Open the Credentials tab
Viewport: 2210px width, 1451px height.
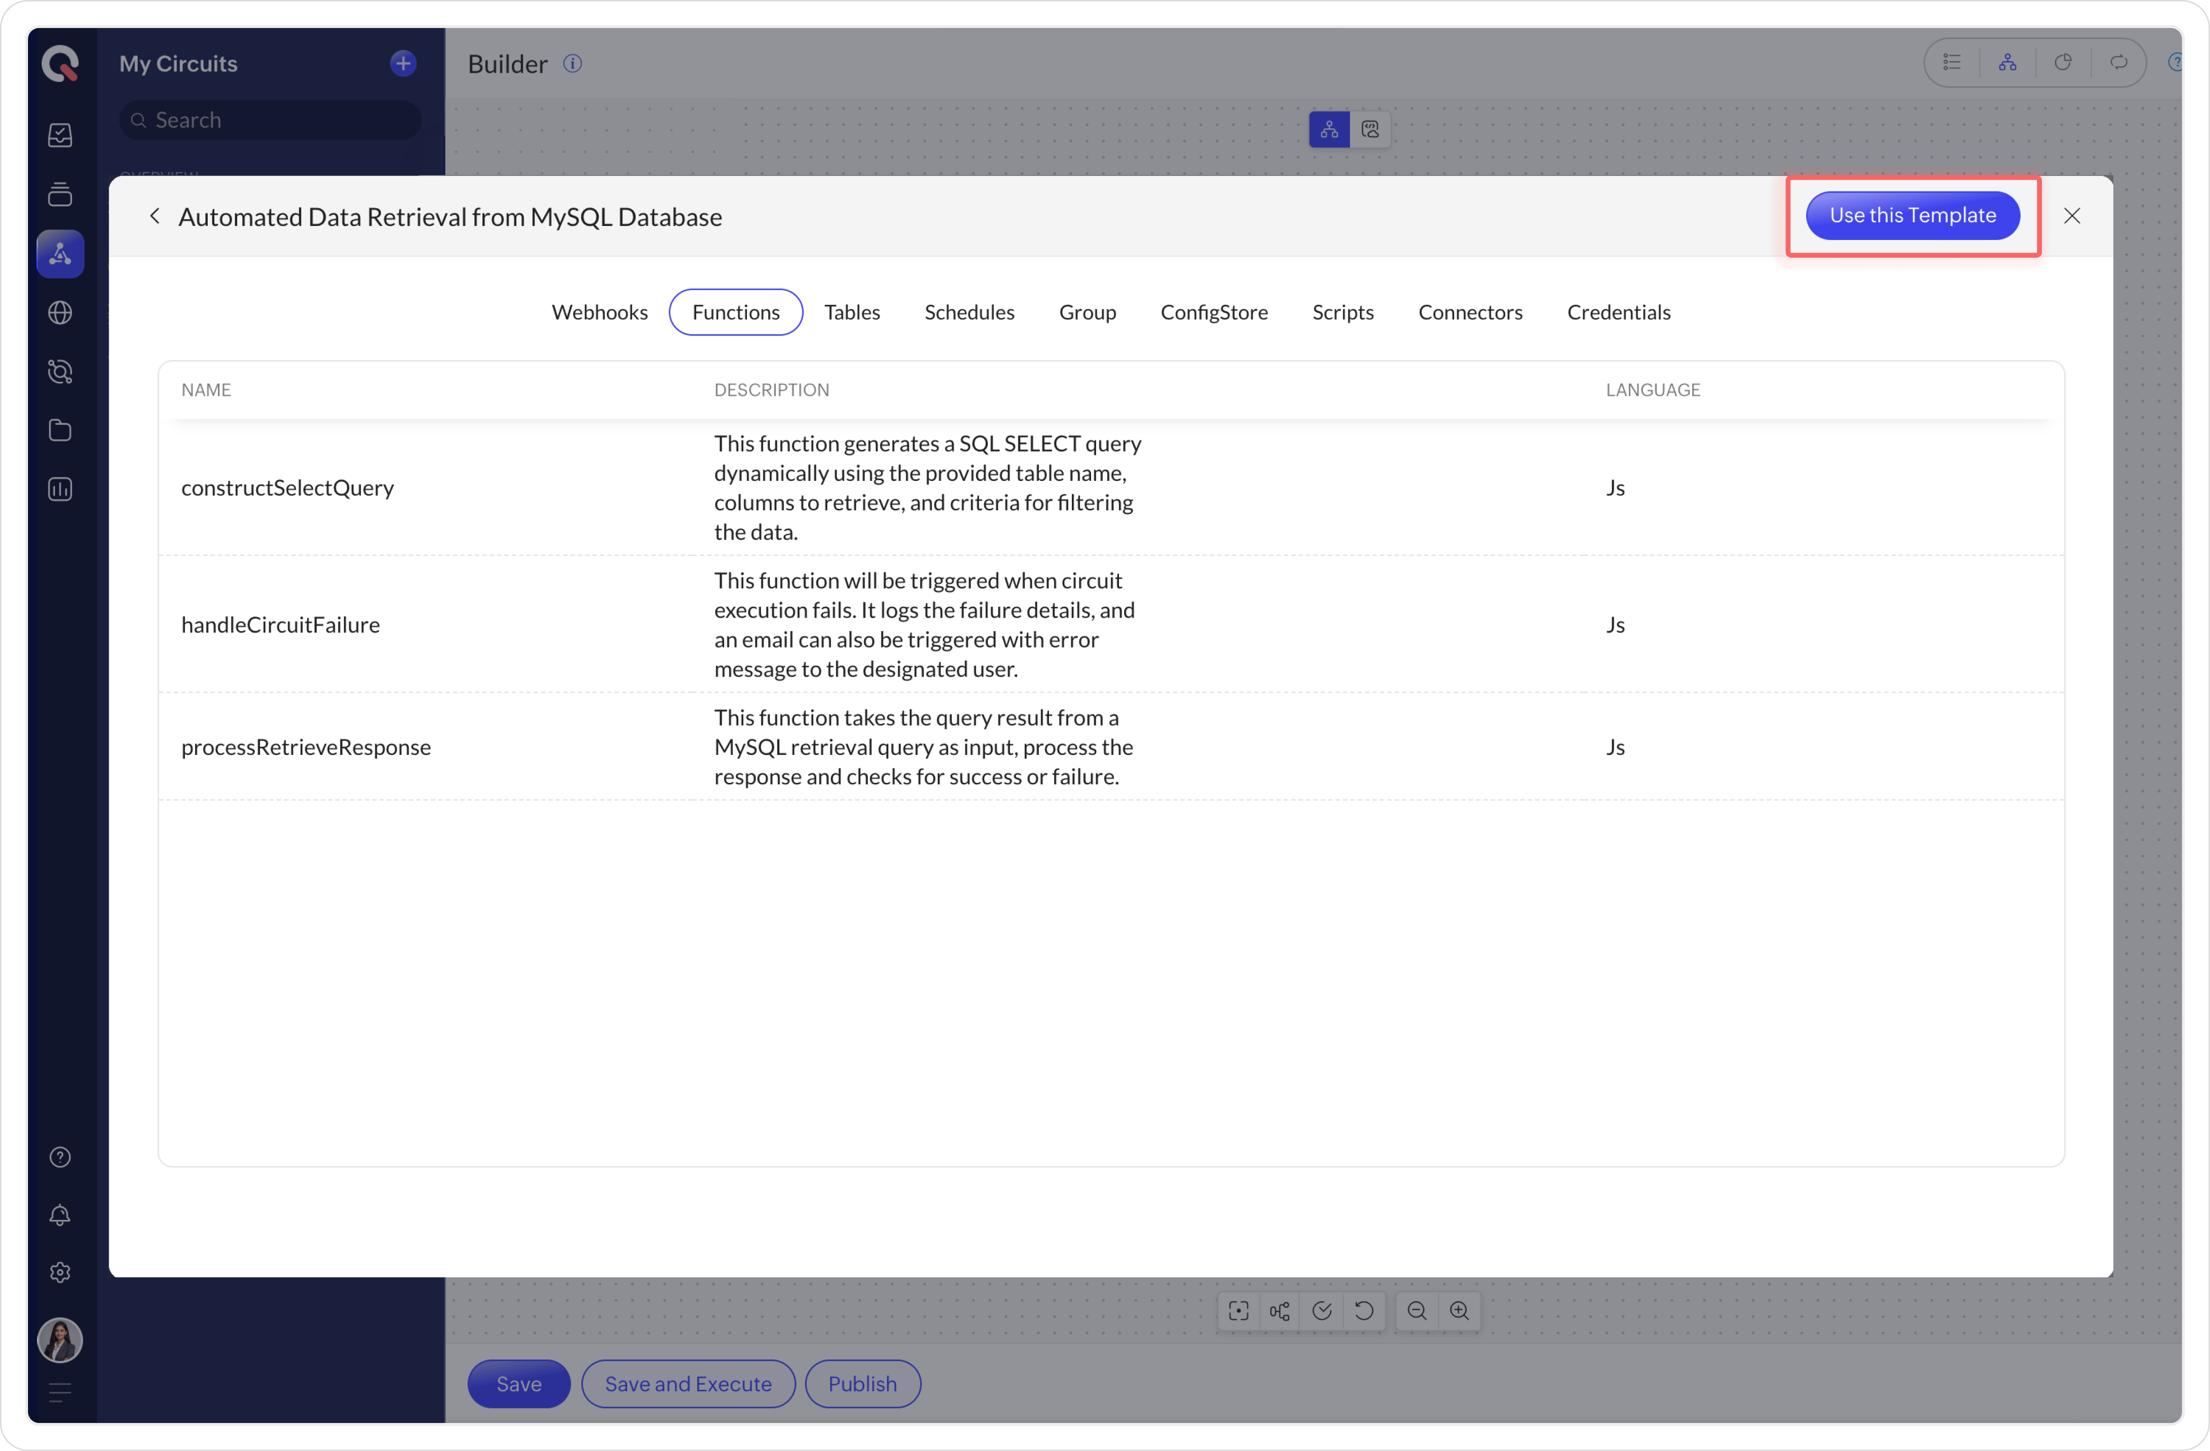pos(1619,312)
